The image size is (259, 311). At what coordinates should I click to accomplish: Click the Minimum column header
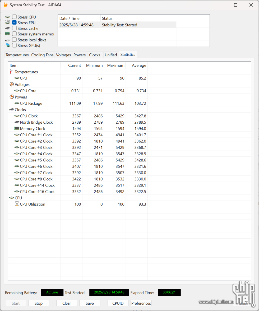point(93,65)
